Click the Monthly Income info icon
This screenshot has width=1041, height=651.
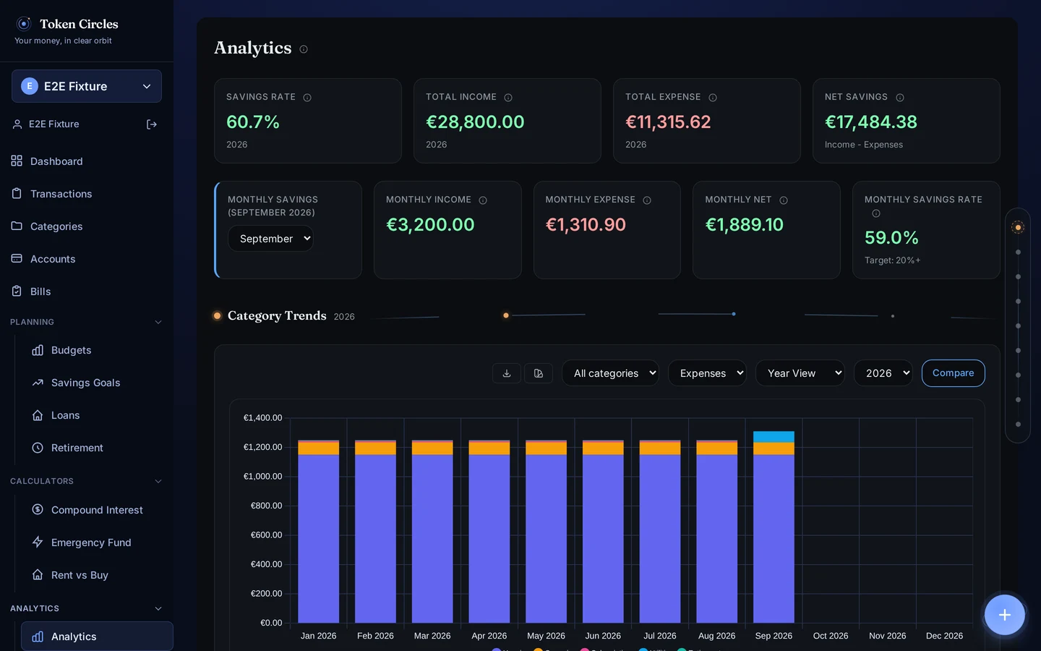(483, 200)
